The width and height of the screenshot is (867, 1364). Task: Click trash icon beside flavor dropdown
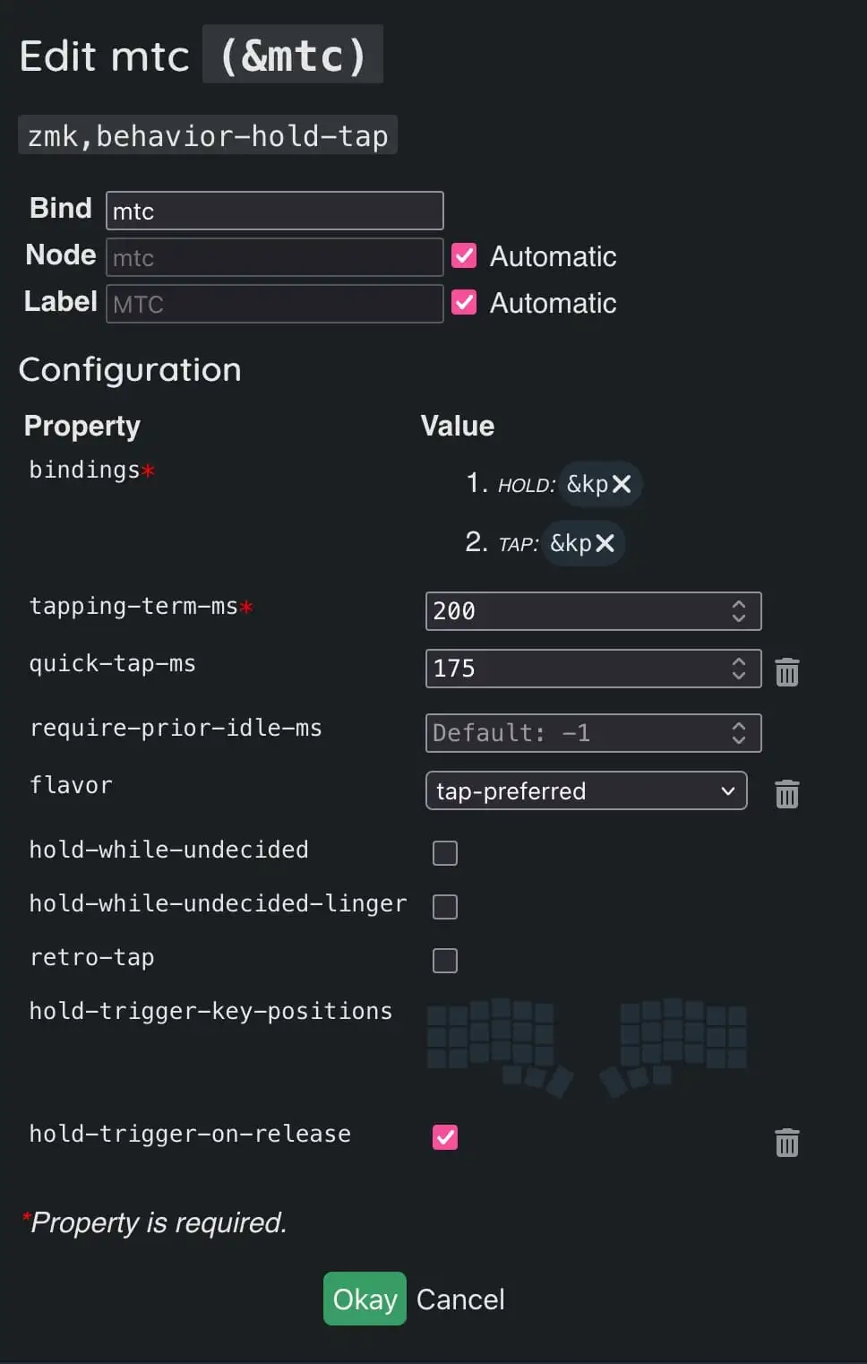point(786,793)
